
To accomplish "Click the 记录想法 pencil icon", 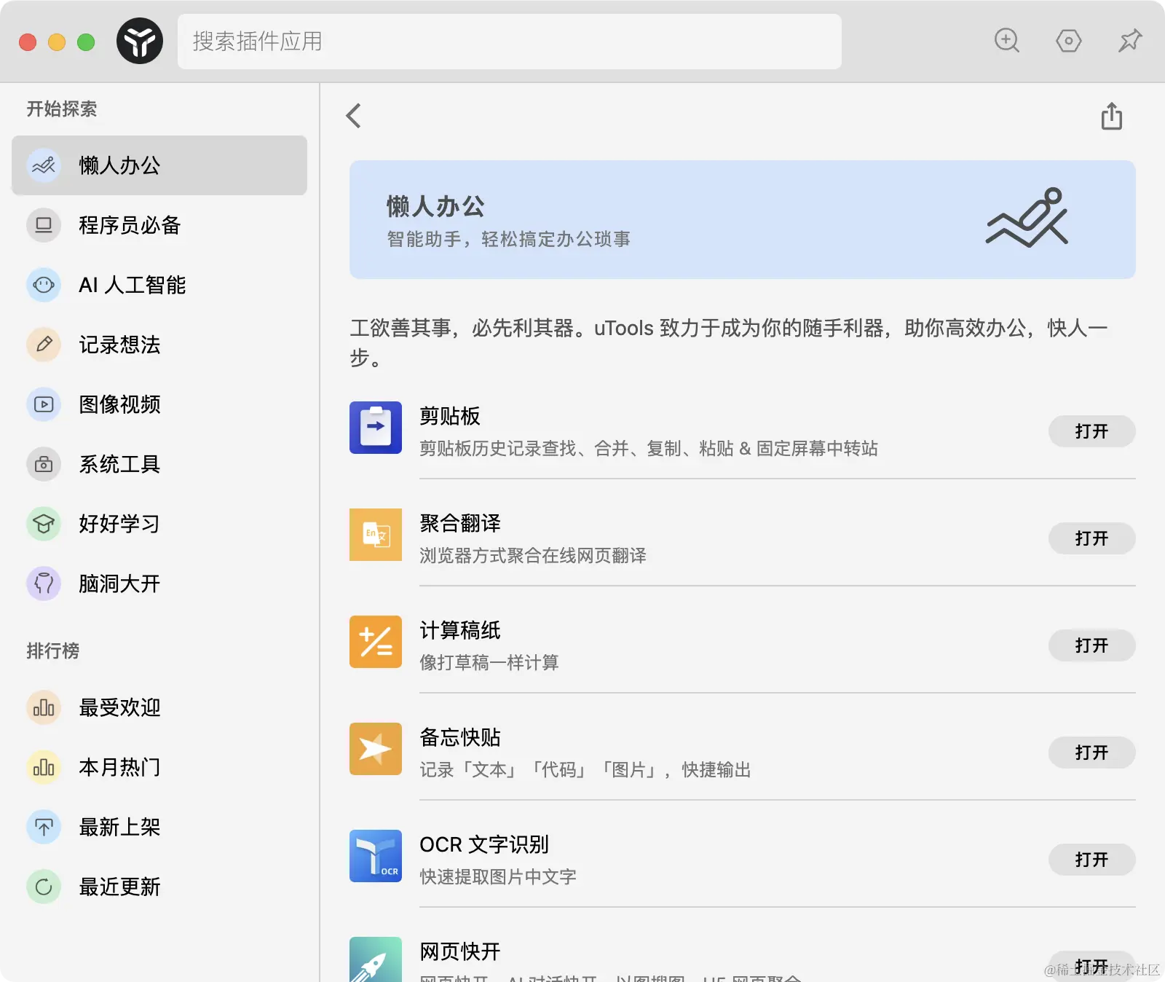I will [x=44, y=345].
